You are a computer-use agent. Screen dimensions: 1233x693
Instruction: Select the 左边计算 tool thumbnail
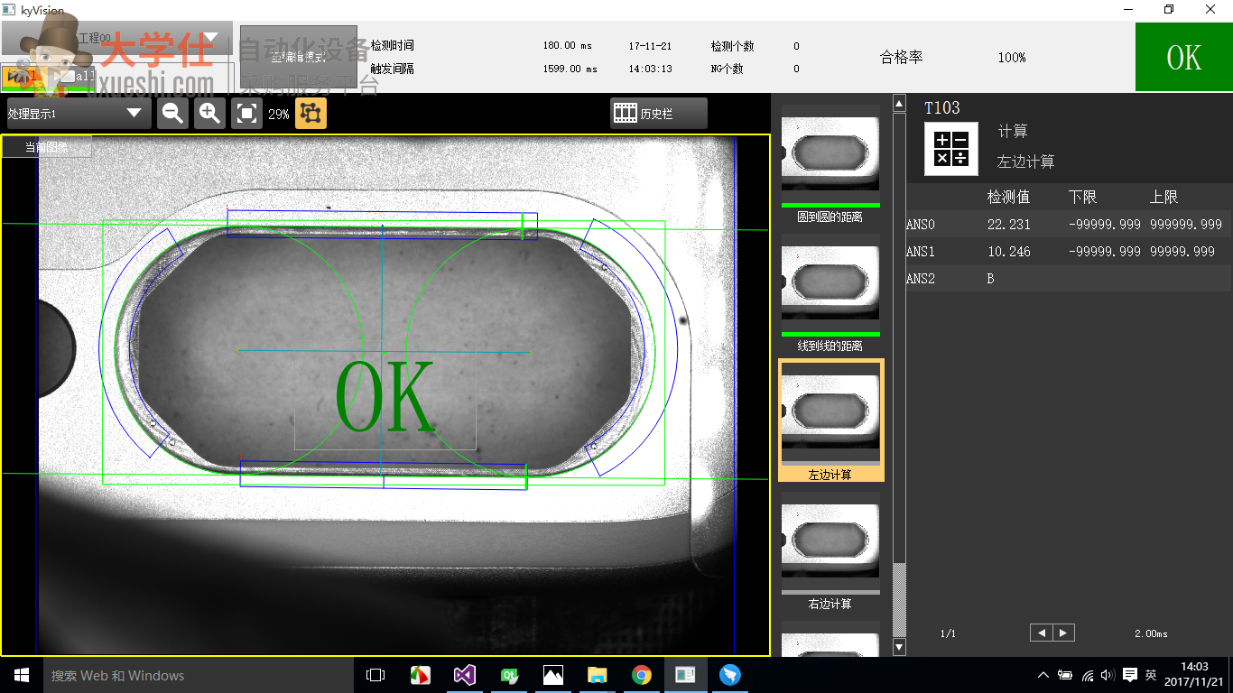click(831, 420)
